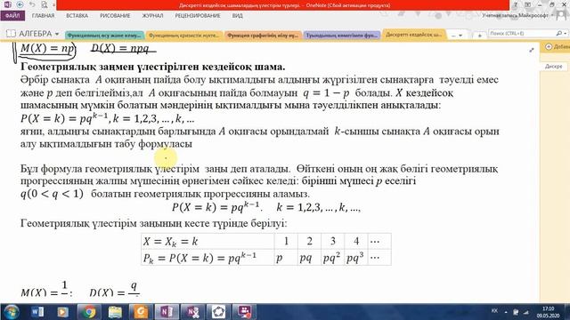Click the Windows Start orb
The height and width of the screenshot is (320, 570).
[11, 312]
